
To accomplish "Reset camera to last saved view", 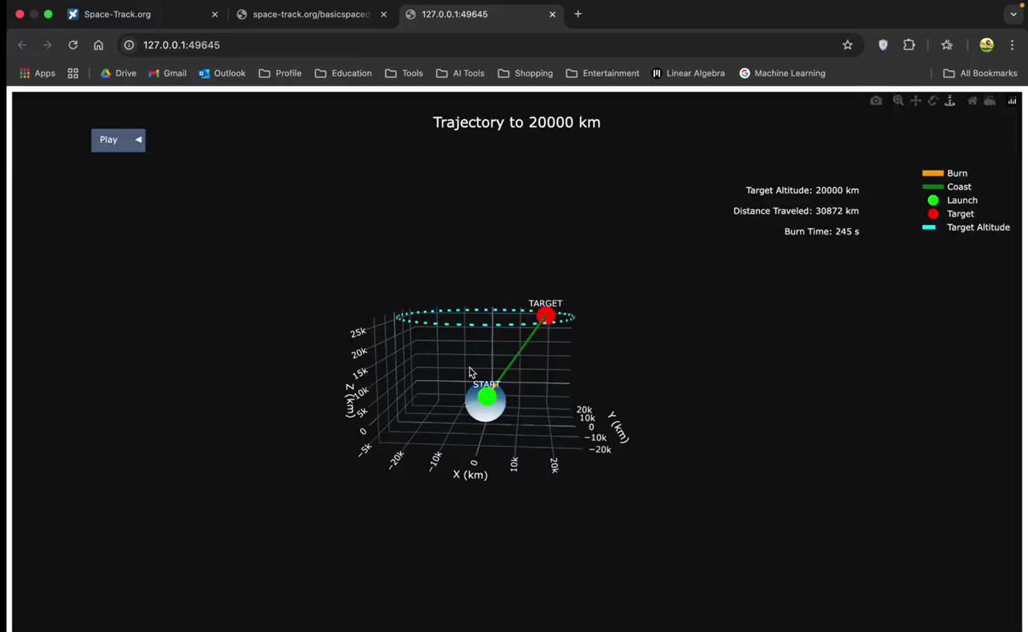I will 990,101.
